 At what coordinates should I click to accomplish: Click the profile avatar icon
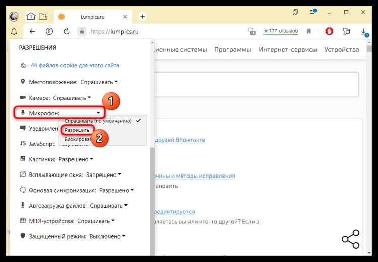(x=14, y=17)
